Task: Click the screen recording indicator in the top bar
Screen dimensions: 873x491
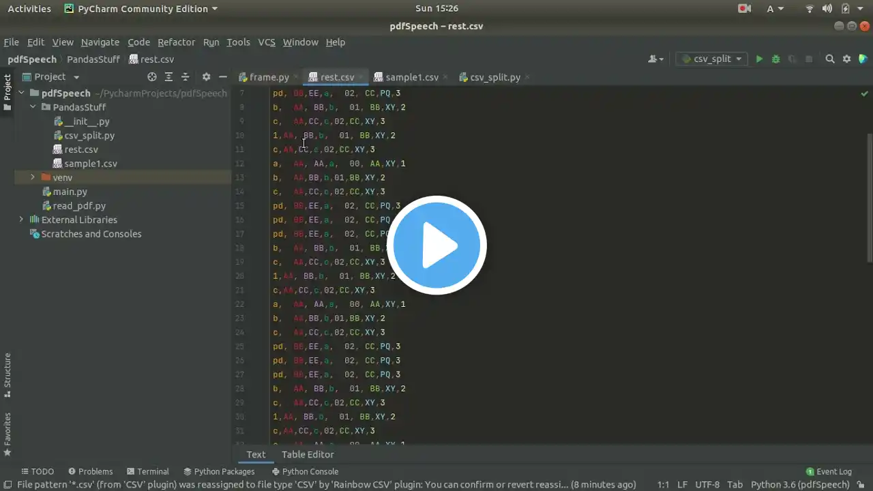Action: tap(744, 9)
